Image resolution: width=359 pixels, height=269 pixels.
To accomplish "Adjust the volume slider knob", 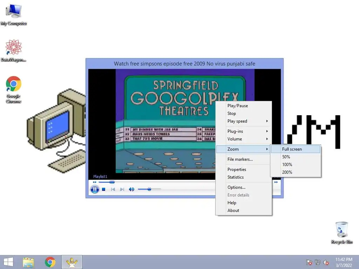I will (x=149, y=189).
